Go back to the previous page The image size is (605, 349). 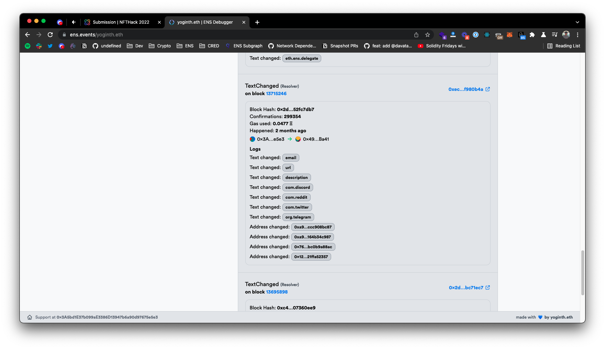28,35
